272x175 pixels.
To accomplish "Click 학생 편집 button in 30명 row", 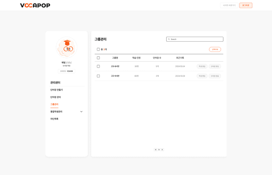I will pyautogui.click(x=202, y=66).
